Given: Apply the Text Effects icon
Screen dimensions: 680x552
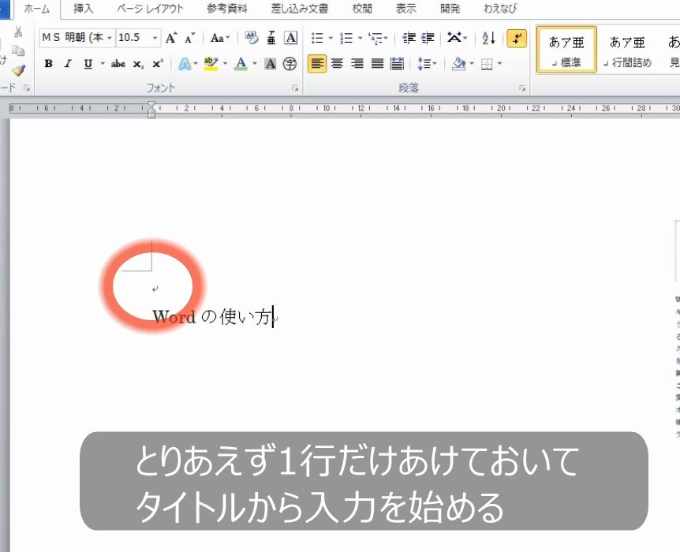Looking at the screenshot, I should tap(185, 64).
